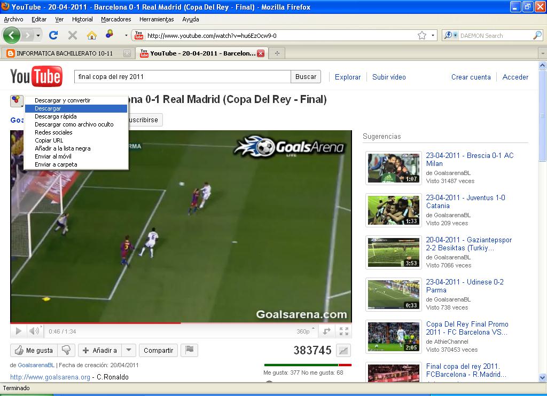
Task: Switch to INFORMATICA BACHILLERATO 10-11 tab
Action: 68,53
